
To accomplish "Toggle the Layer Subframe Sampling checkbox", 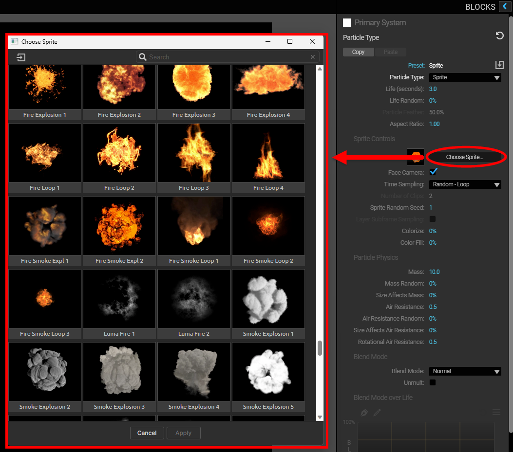I will (x=433, y=219).
